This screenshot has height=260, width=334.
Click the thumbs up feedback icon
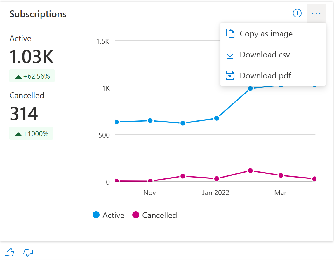tap(9, 252)
